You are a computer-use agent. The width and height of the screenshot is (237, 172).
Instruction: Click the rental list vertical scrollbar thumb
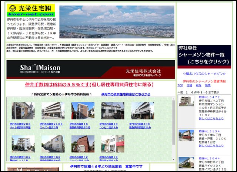[174, 122]
